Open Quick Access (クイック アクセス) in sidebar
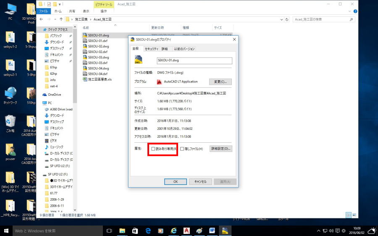Image resolution: width=378 pixels, height=236 pixels. pyautogui.click(x=58, y=29)
